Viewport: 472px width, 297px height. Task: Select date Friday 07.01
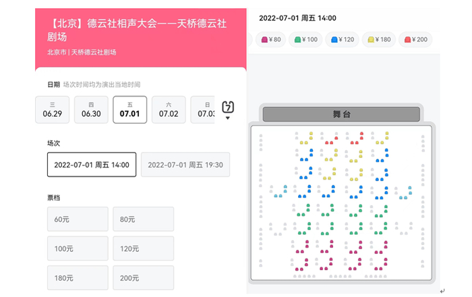click(x=129, y=109)
